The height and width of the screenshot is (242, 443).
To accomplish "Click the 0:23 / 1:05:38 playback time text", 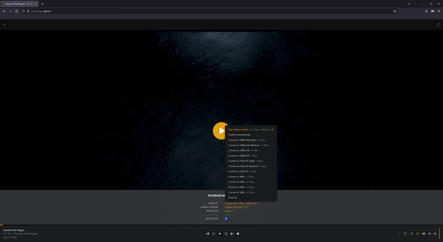I will pyautogui.click(x=10, y=237).
